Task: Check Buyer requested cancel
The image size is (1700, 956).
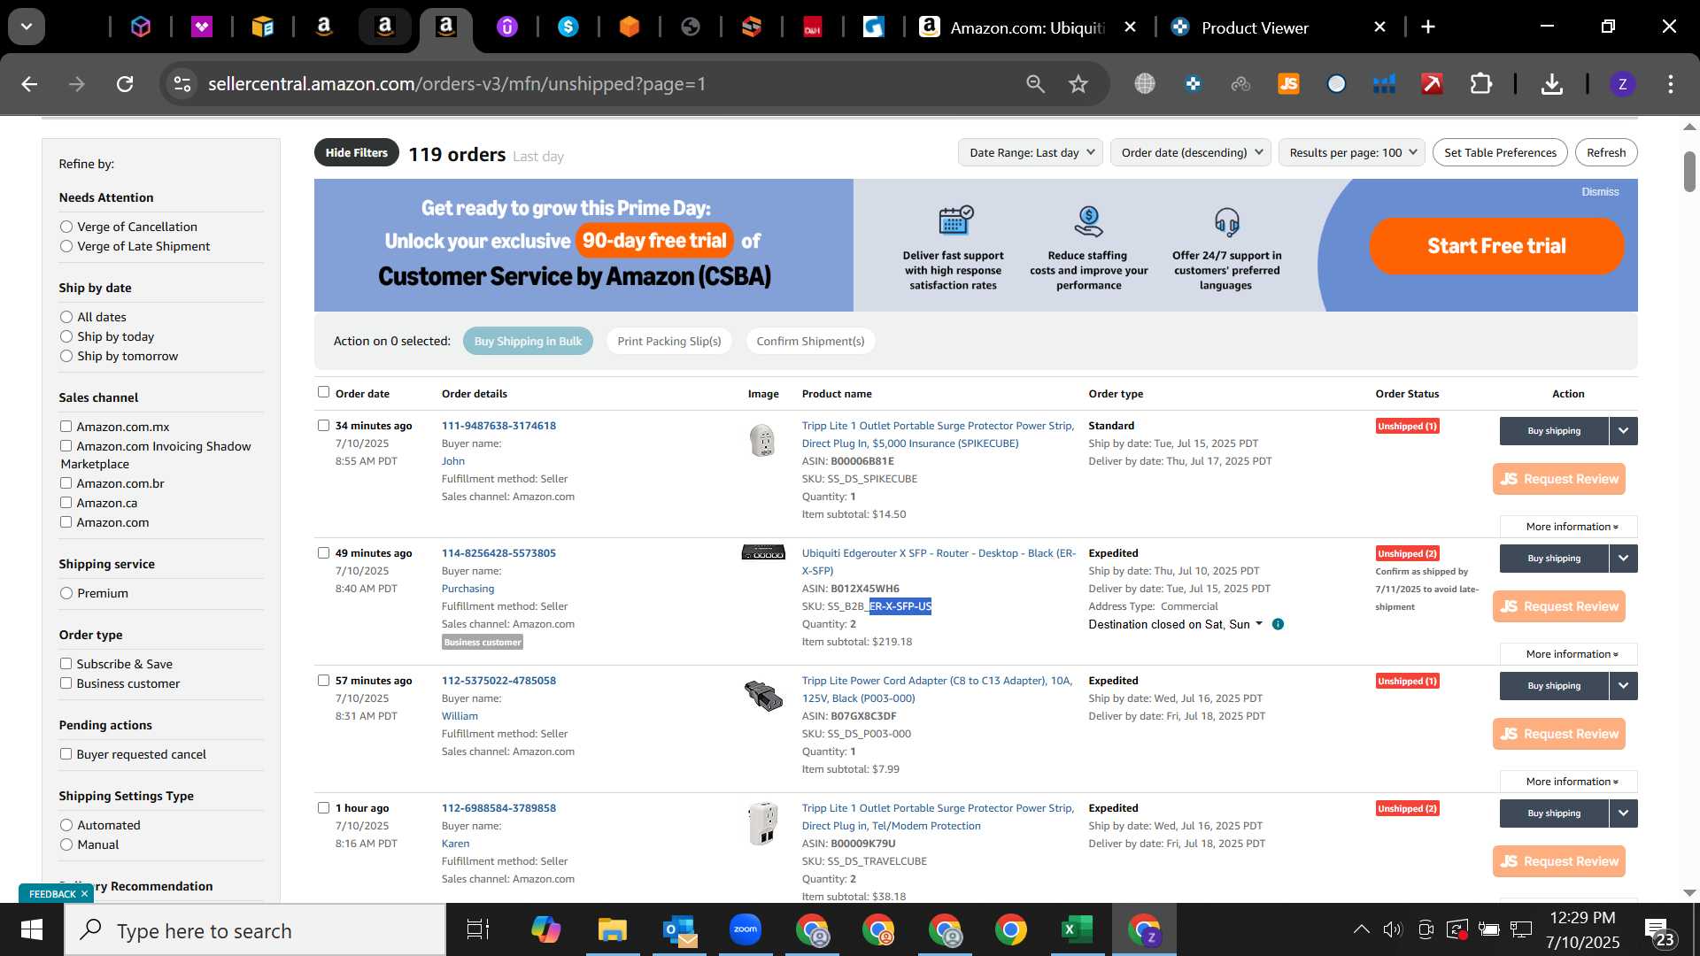Action: [x=66, y=754]
